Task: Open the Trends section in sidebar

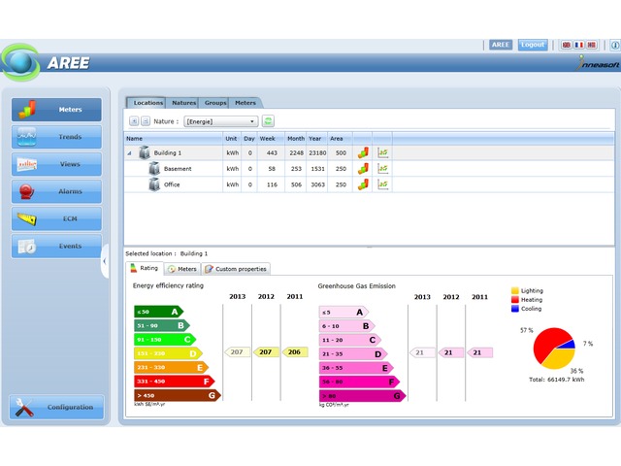Action: [57, 138]
